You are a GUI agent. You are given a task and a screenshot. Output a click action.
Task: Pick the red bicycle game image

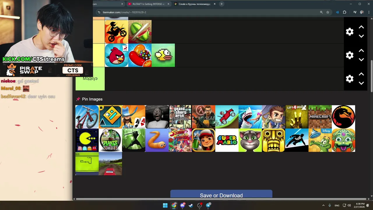[87, 117]
